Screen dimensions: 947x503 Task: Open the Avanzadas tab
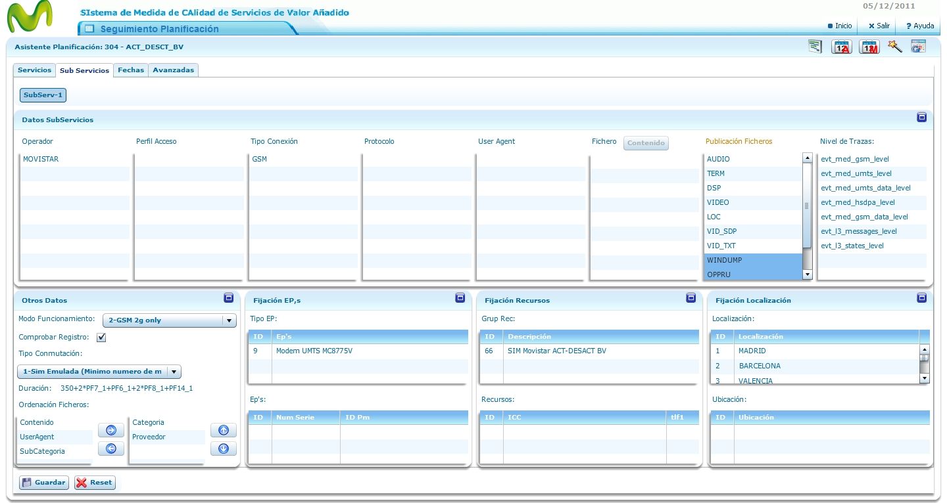pyautogui.click(x=174, y=70)
